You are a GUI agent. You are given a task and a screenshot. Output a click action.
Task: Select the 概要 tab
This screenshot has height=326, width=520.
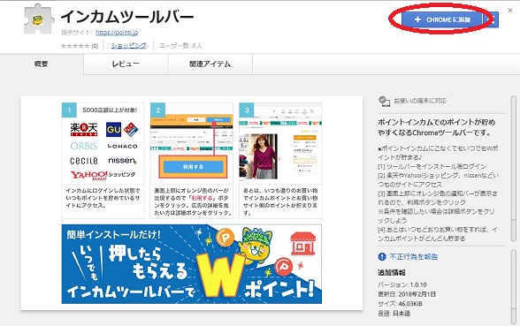(42, 64)
